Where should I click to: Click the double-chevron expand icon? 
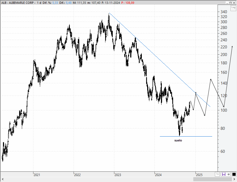pyautogui.click(x=217, y=174)
